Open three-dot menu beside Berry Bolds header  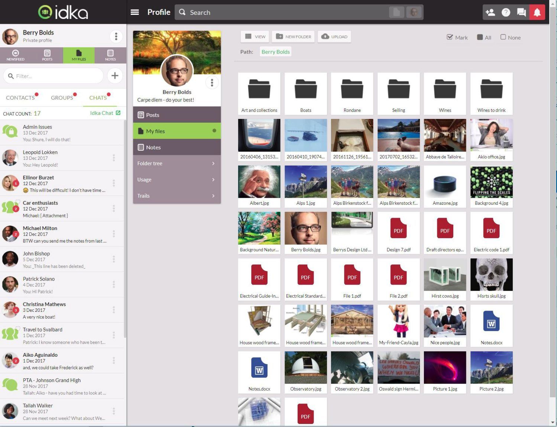(x=116, y=36)
